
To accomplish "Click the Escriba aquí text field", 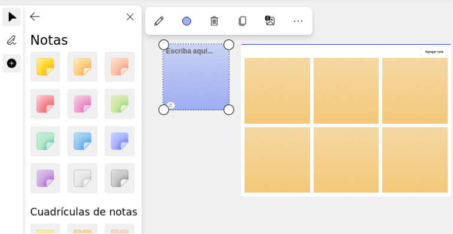I will coord(189,51).
